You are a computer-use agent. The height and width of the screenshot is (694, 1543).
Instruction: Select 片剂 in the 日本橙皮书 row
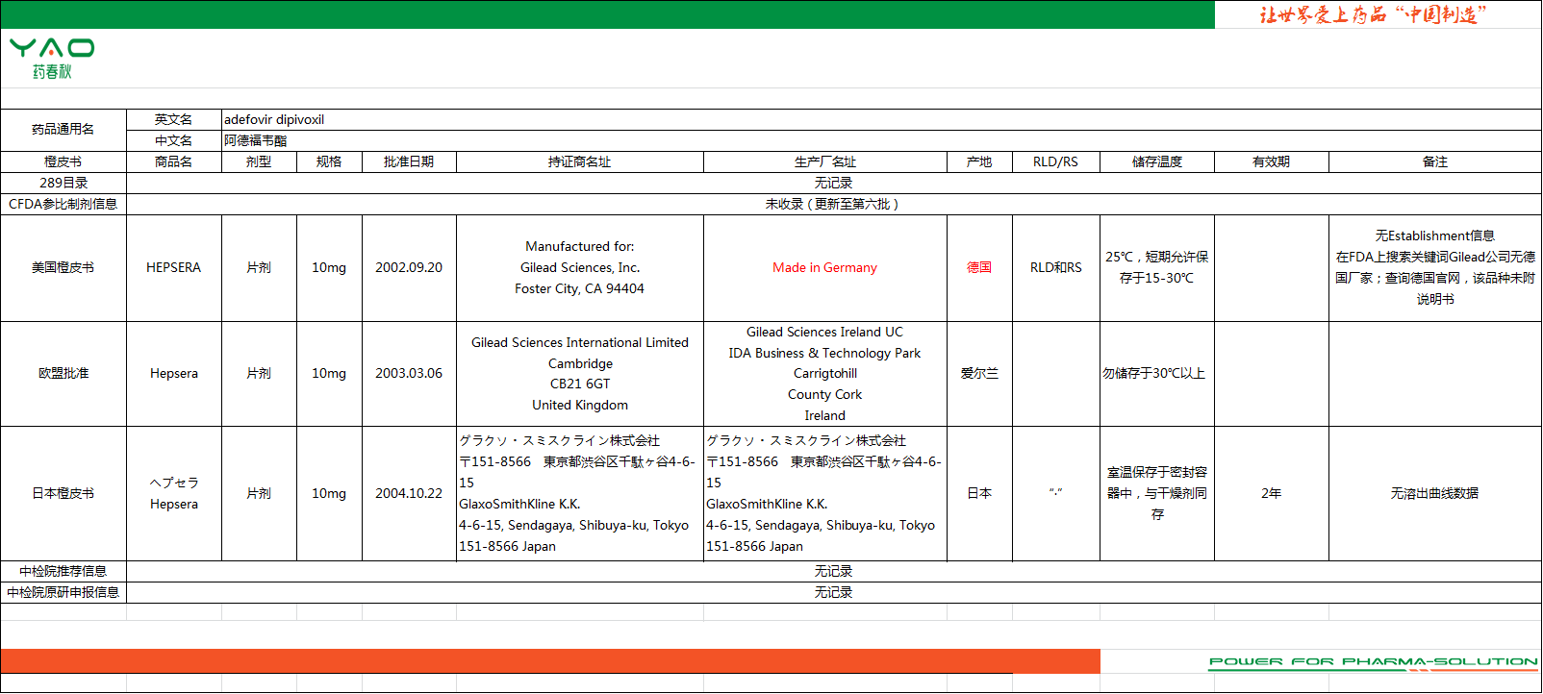pos(259,494)
